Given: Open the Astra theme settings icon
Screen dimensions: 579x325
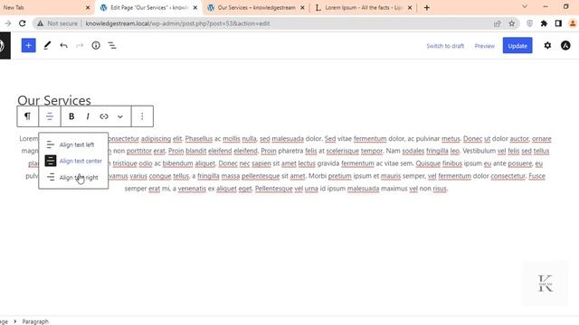Looking at the screenshot, I should pyautogui.click(x=565, y=45).
